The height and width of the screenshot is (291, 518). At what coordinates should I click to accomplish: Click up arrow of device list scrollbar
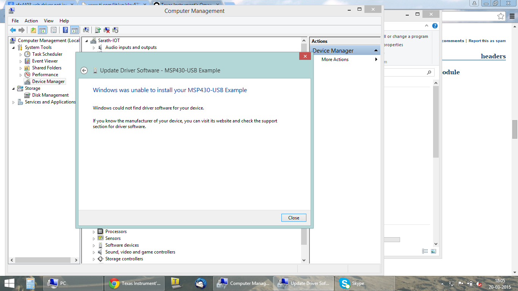click(x=304, y=41)
